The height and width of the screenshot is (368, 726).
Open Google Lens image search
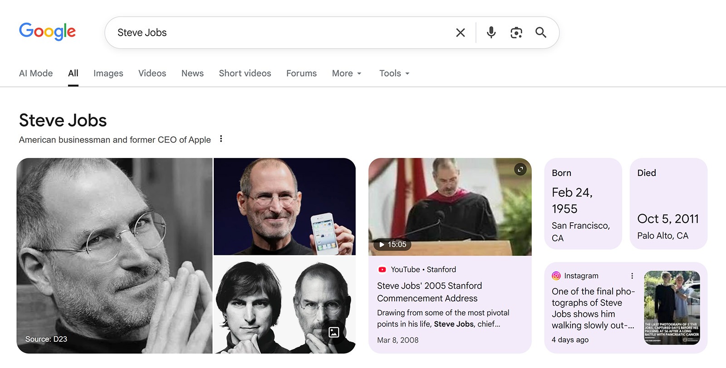click(x=516, y=32)
